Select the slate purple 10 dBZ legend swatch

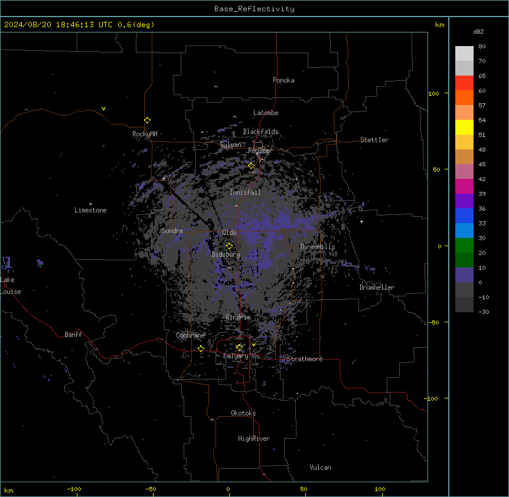[x=464, y=275]
